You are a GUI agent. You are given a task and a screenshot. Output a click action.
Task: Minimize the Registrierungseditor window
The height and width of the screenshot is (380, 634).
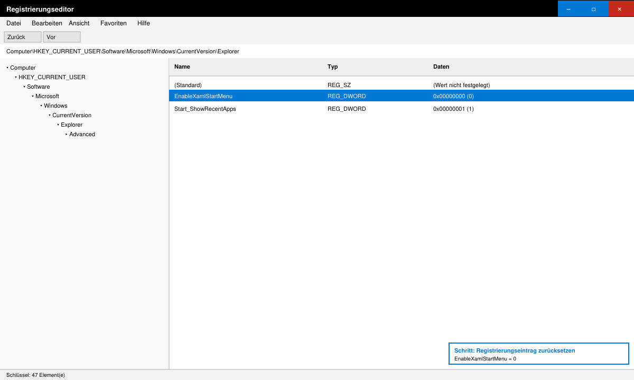click(x=568, y=8)
